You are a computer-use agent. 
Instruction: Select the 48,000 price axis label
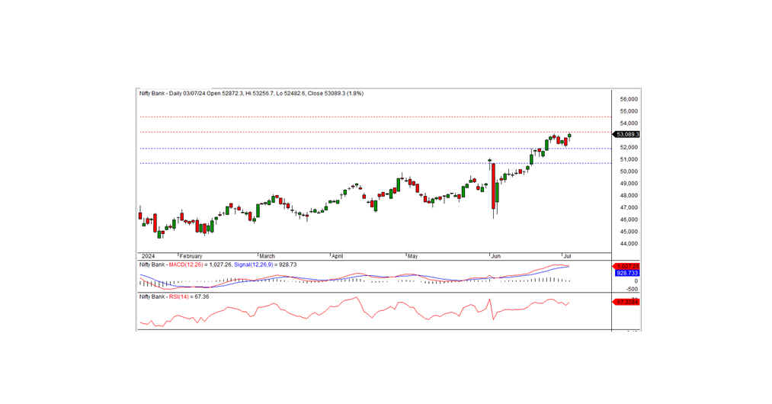(629, 196)
